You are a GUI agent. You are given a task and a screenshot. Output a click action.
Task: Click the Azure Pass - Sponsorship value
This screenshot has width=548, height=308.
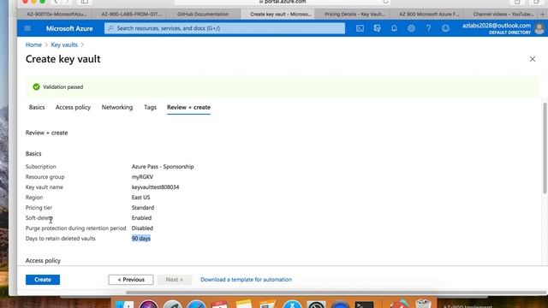pyautogui.click(x=163, y=167)
